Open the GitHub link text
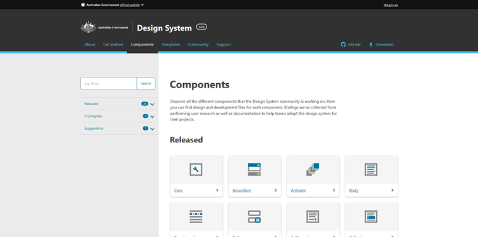This screenshot has height=237, width=478. [x=354, y=44]
